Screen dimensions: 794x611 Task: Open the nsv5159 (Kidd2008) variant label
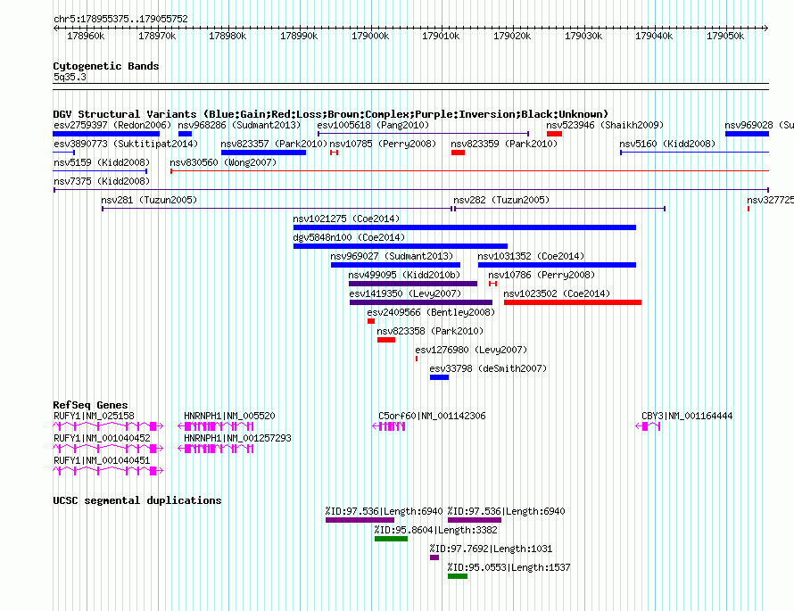(x=102, y=162)
